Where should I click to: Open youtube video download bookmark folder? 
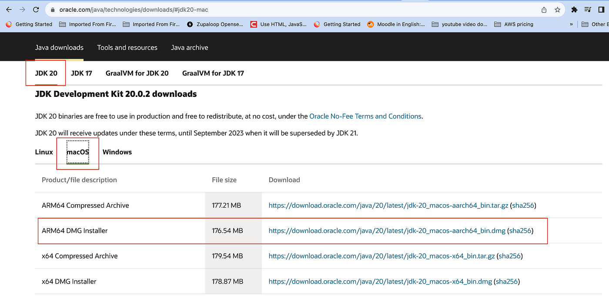pyautogui.click(x=459, y=24)
